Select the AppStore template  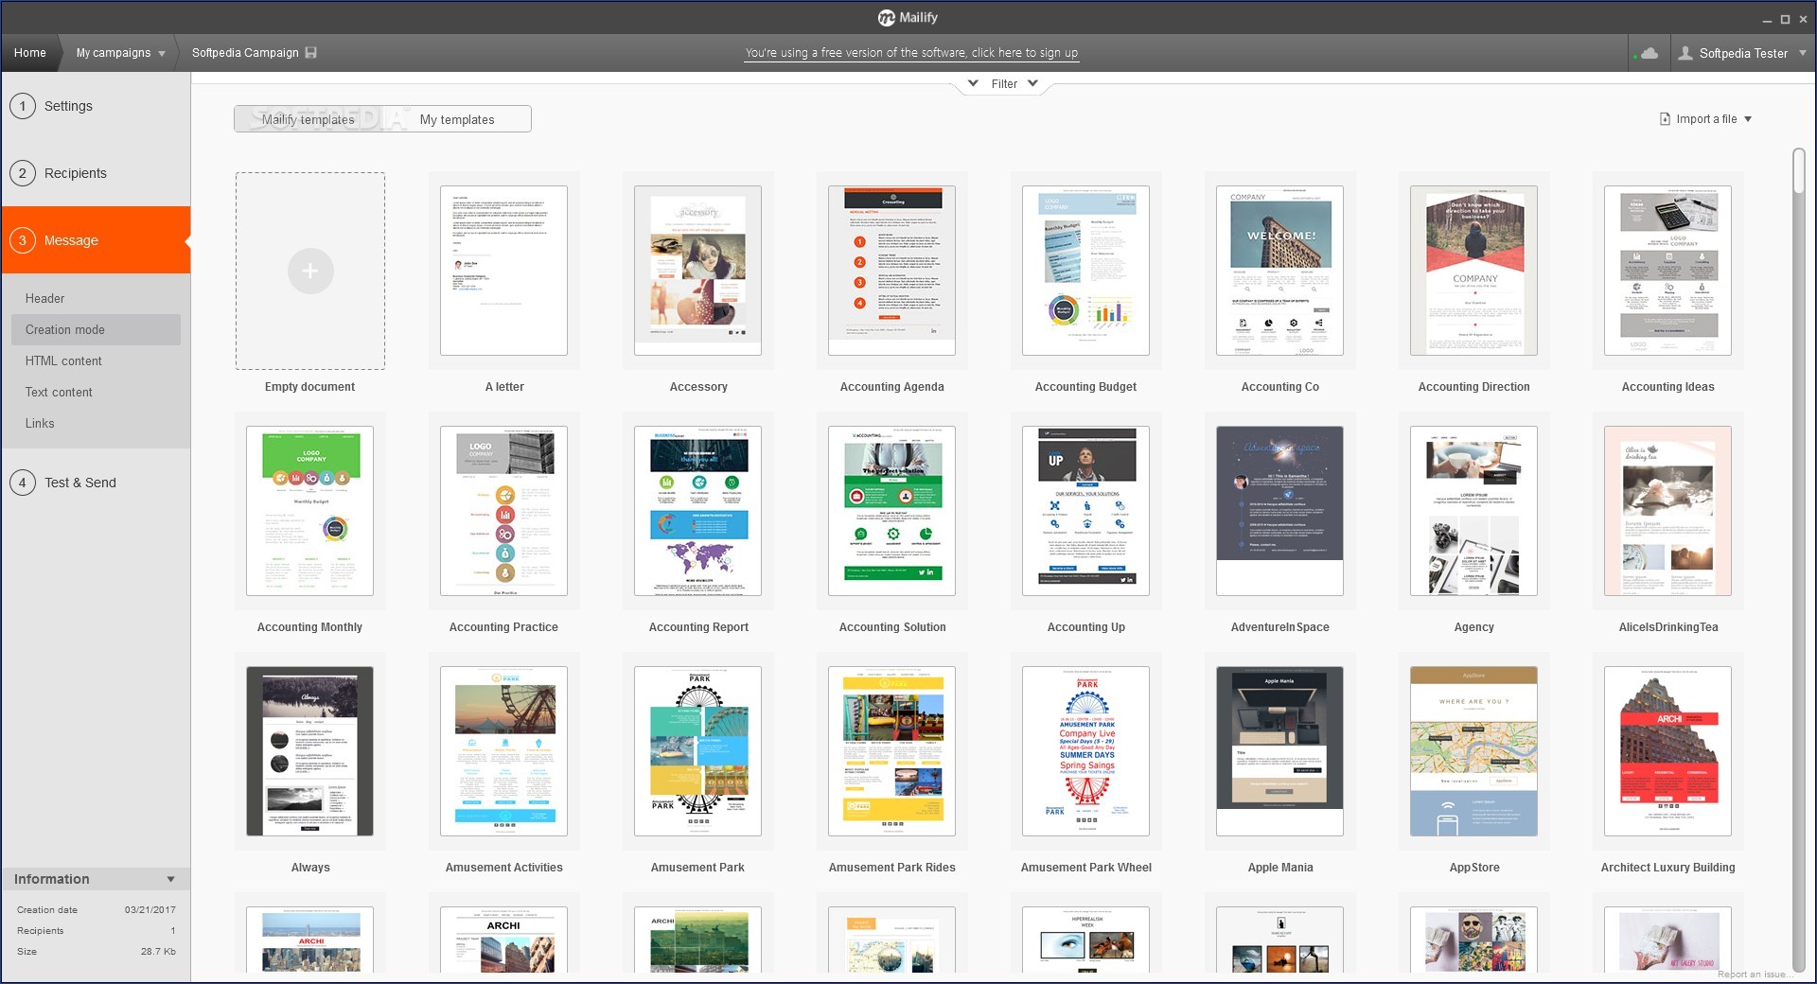click(1473, 751)
